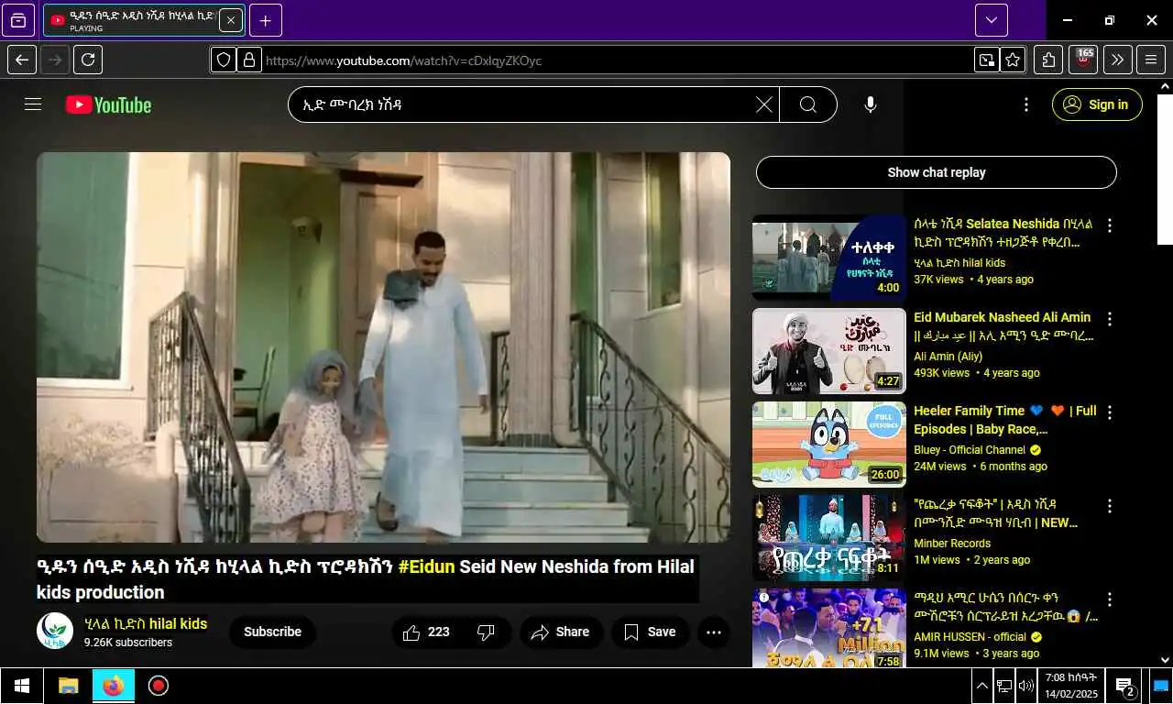Image resolution: width=1173 pixels, height=704 pixels.
Task: Save the video to playlist
Action: point(650,632)
